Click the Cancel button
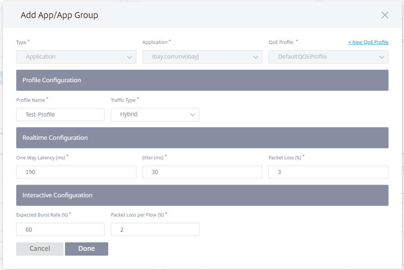 40,249
